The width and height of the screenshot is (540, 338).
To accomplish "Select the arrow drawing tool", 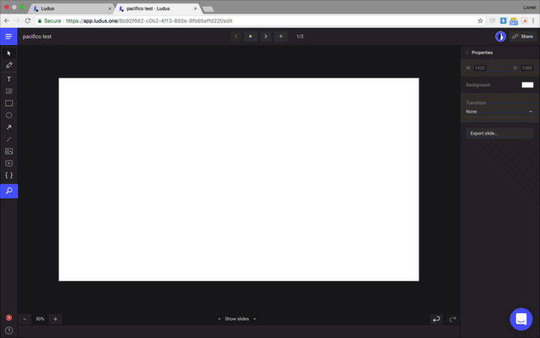I will pyautogui.click(x=9, y=127).
